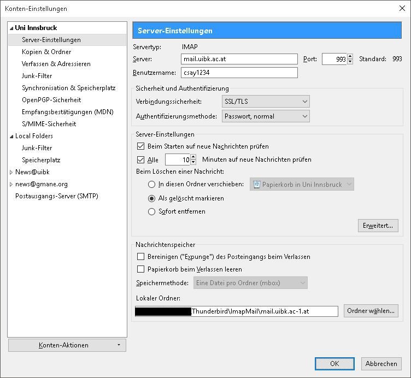This screenshot has width=411, height=378.
Task: Toggle Papierkorb beim Verlassen leeren checkbox
Action: [141, 269]
